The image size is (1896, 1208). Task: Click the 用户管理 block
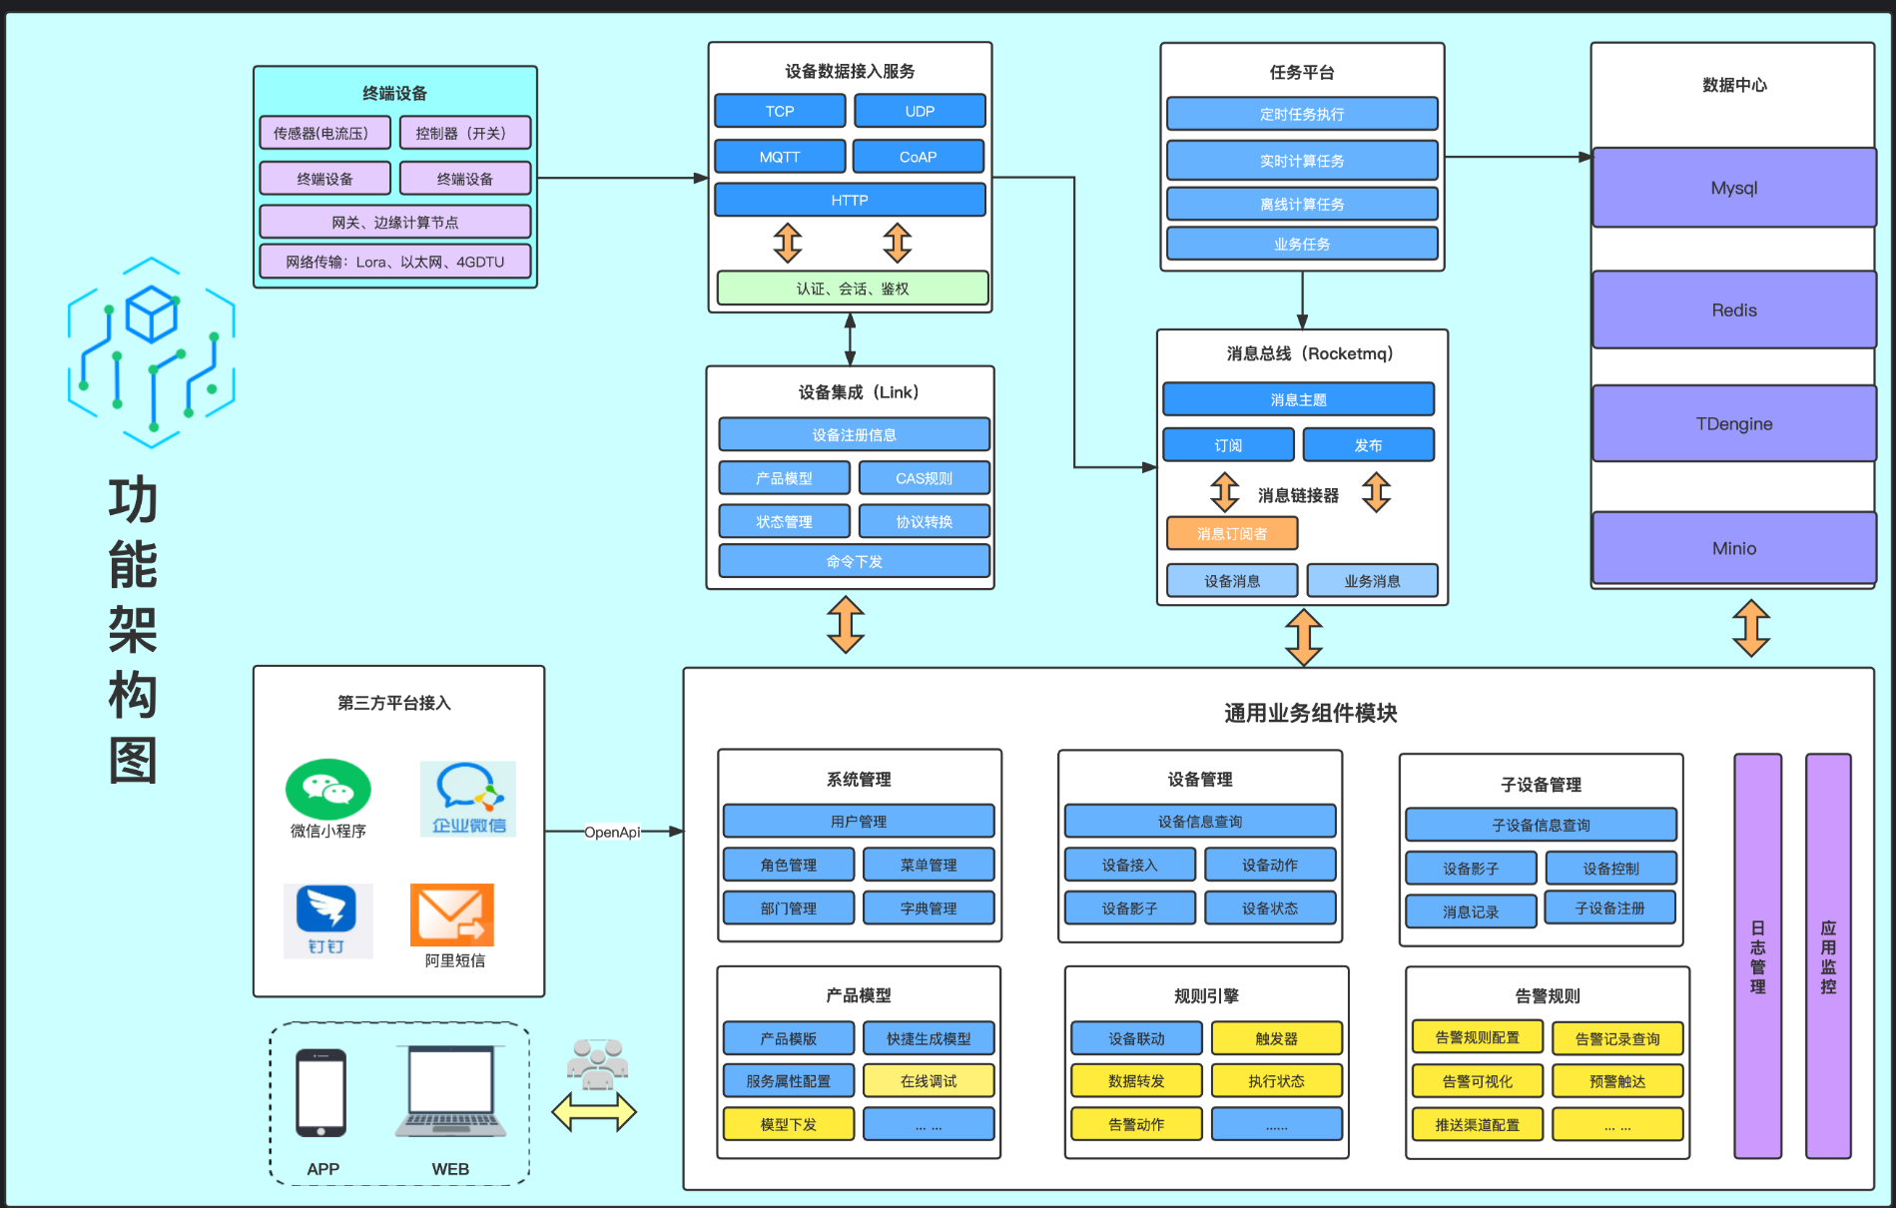(x=859, y=821)
